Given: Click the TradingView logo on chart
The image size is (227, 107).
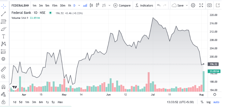Looking at the screenshot, I should (x=14, y=87).
